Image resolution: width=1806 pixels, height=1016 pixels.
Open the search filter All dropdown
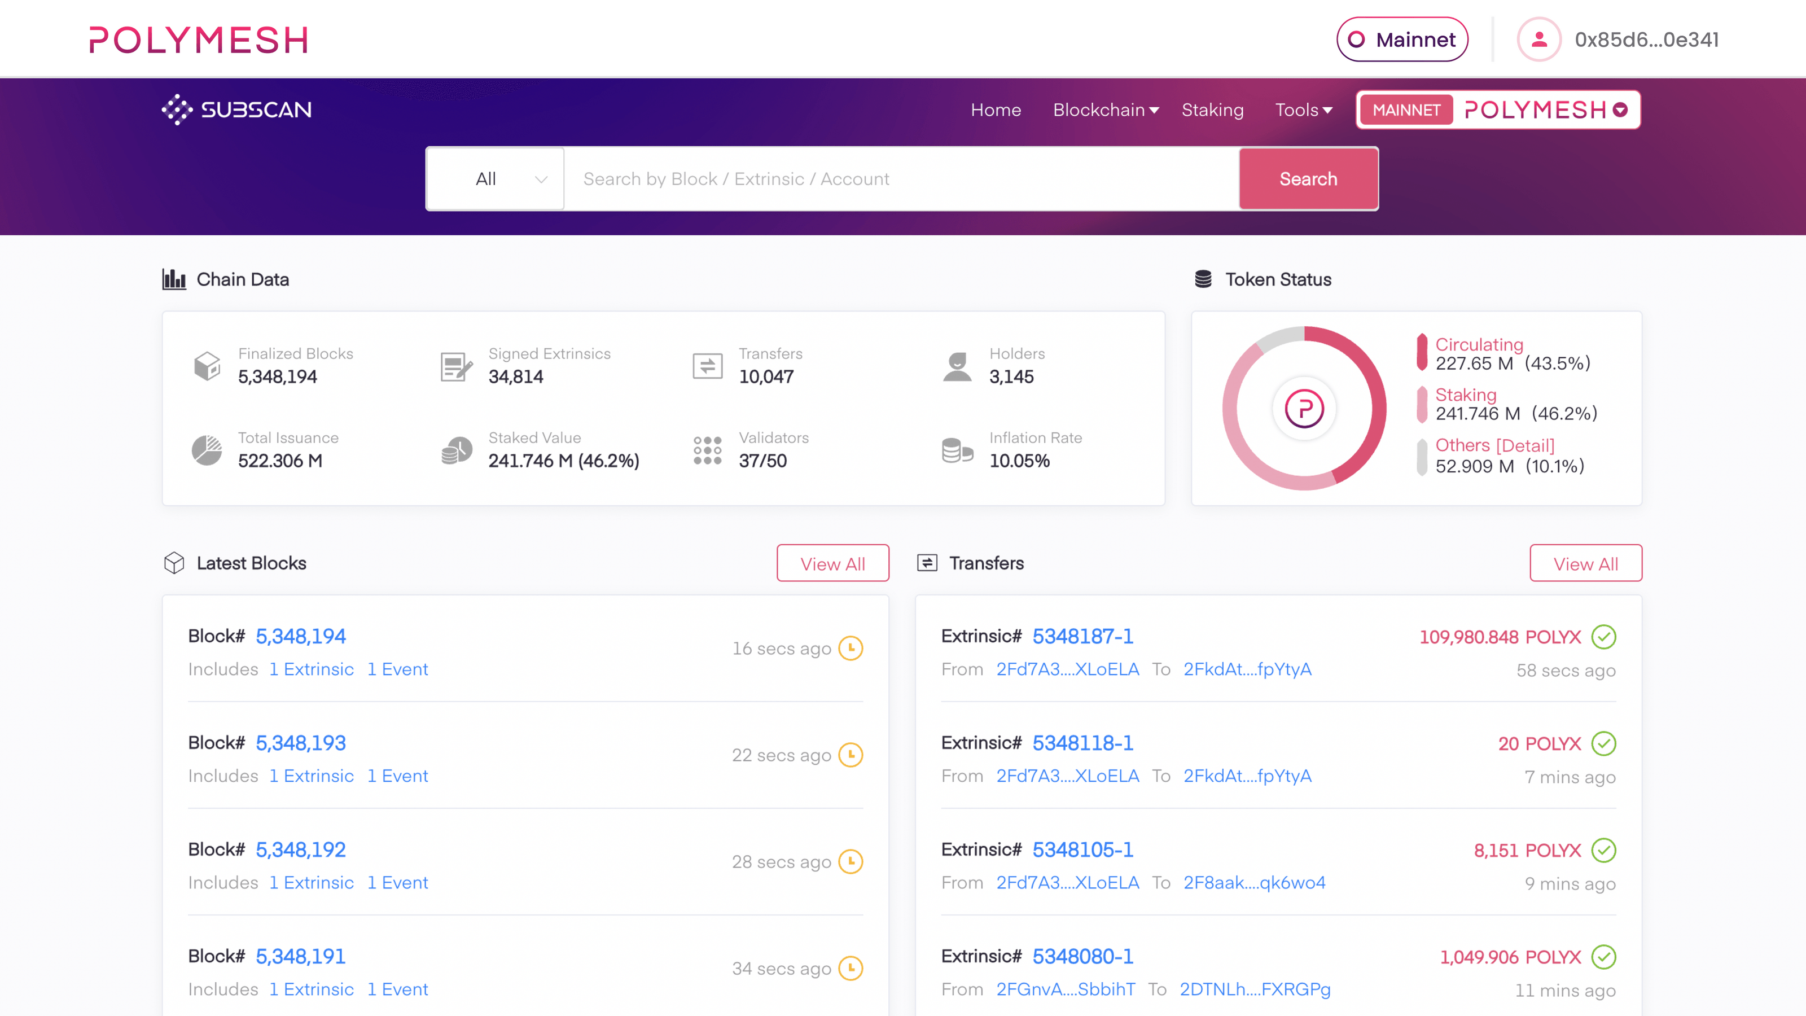pyautogui.click(x=496, y=179)
